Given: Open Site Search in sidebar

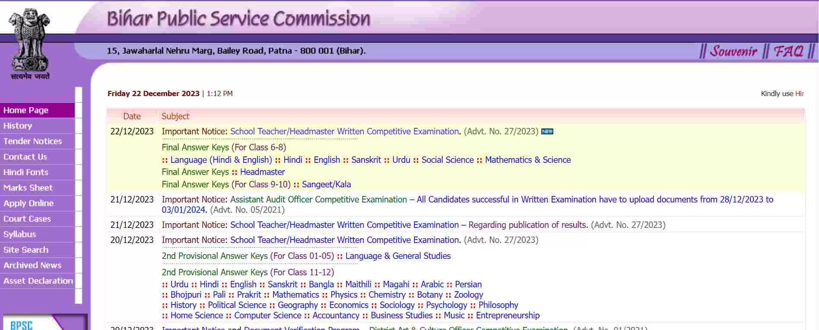Looking at the screenshot, I should tap(37, 250).
